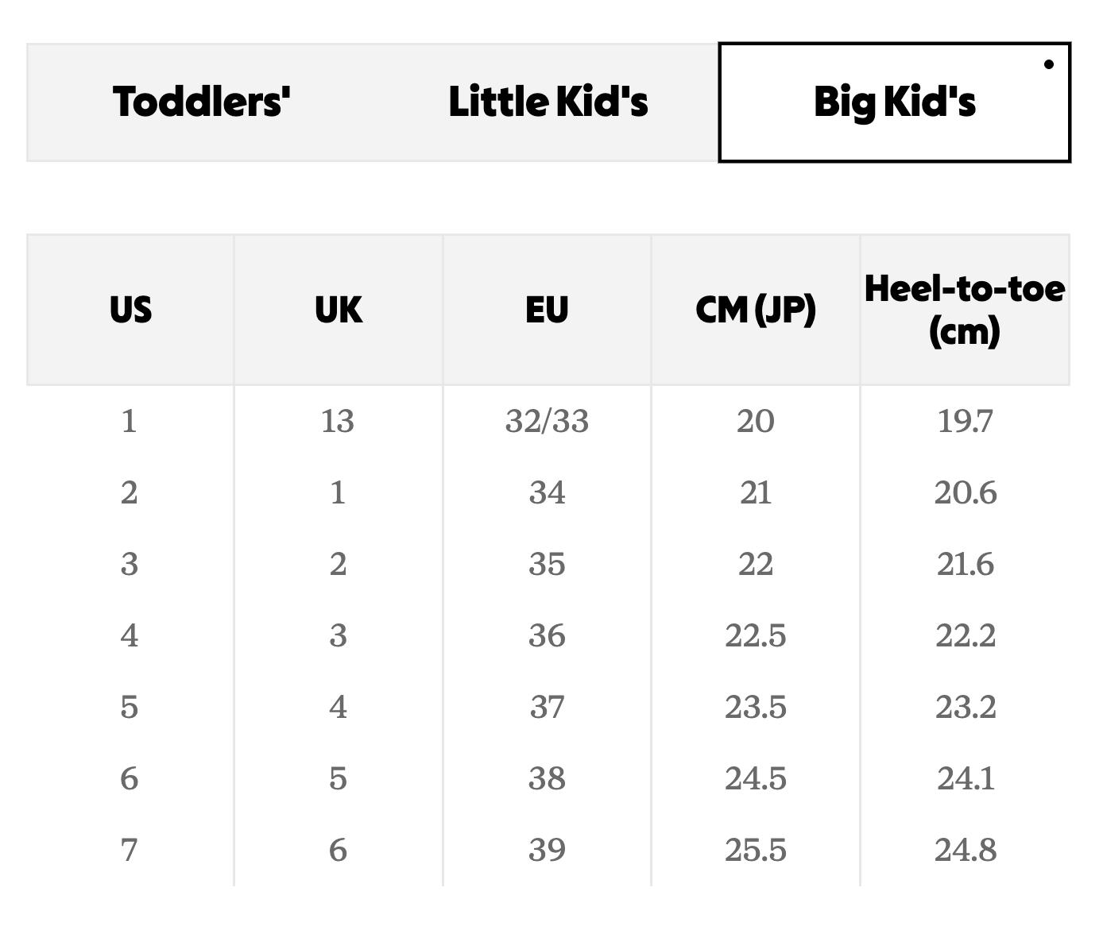This screenshot has height=926, width=1103.
Task: Click the EU column header
Action: [x=547, y=310]
